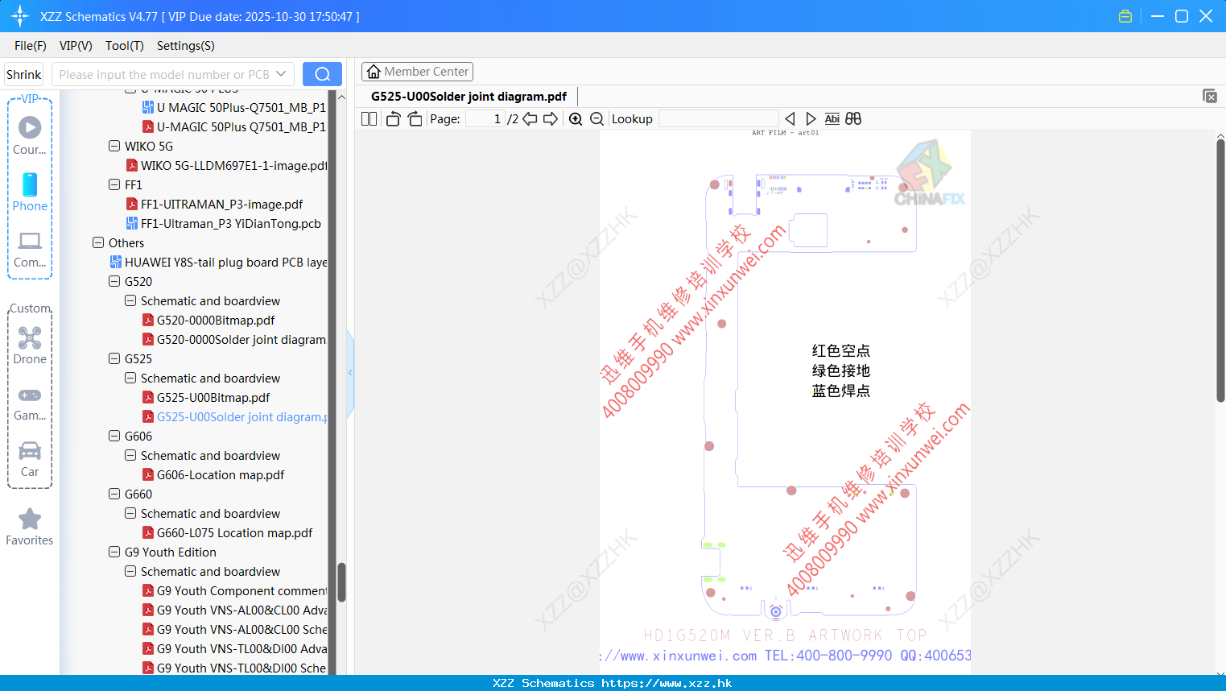Collapse Schematic and boardview under G525
This screenshot has height=691, width=1226.
click(130, 378)
